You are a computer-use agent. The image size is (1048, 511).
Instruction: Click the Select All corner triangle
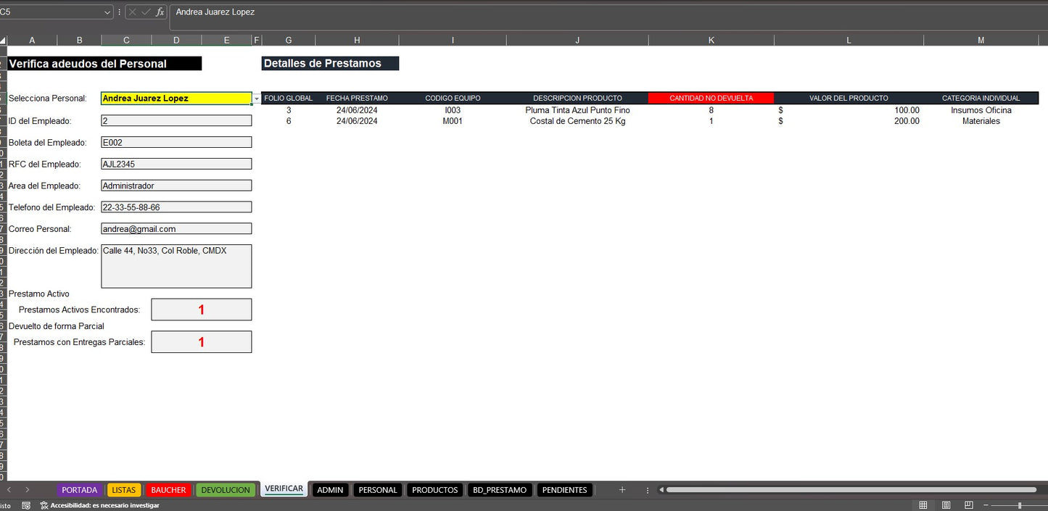click(x=3, y=41)
